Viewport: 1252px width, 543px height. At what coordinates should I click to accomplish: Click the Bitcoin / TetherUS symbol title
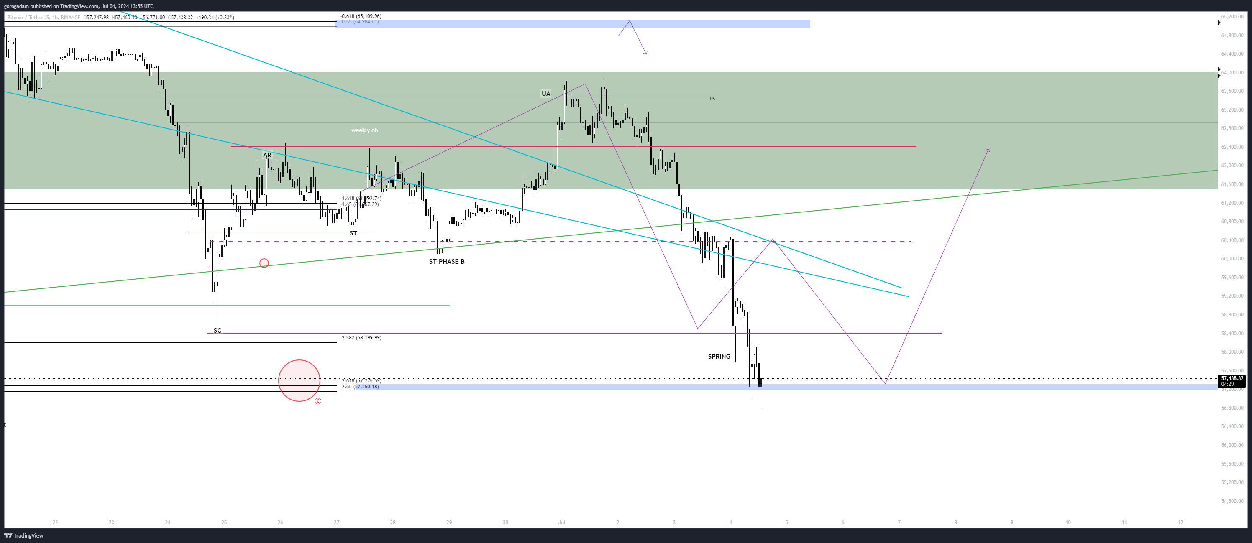click(29, 18)
